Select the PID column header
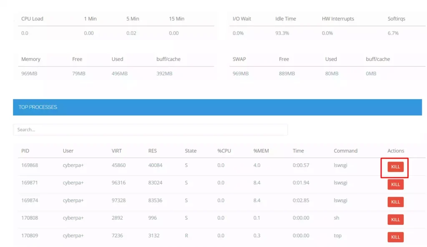427x247 pixels. pos(25,151)
